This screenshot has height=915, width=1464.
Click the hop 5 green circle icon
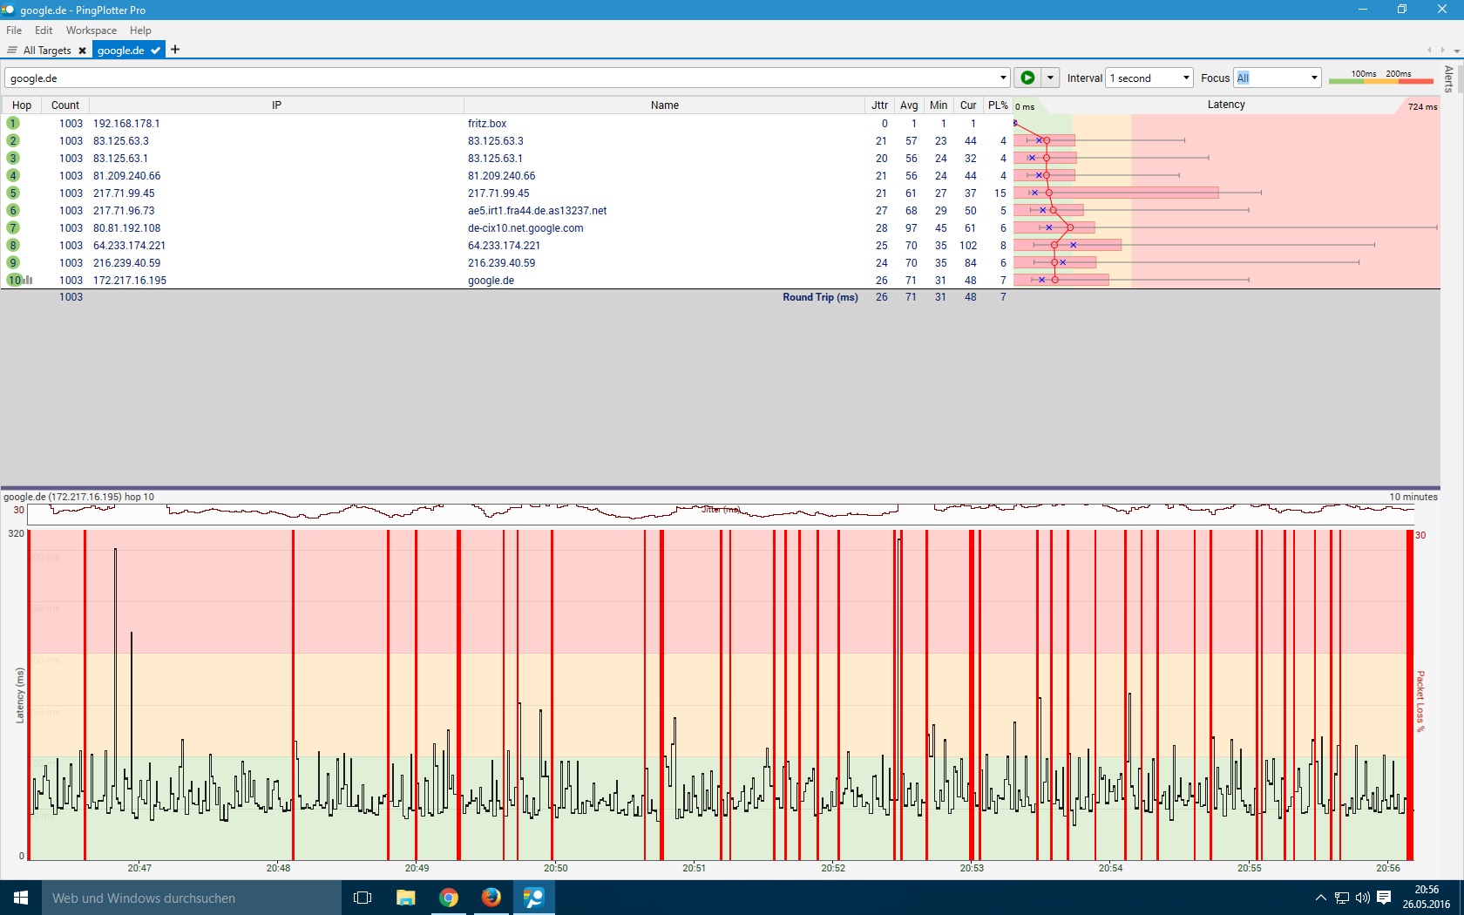tap(13, 193)
